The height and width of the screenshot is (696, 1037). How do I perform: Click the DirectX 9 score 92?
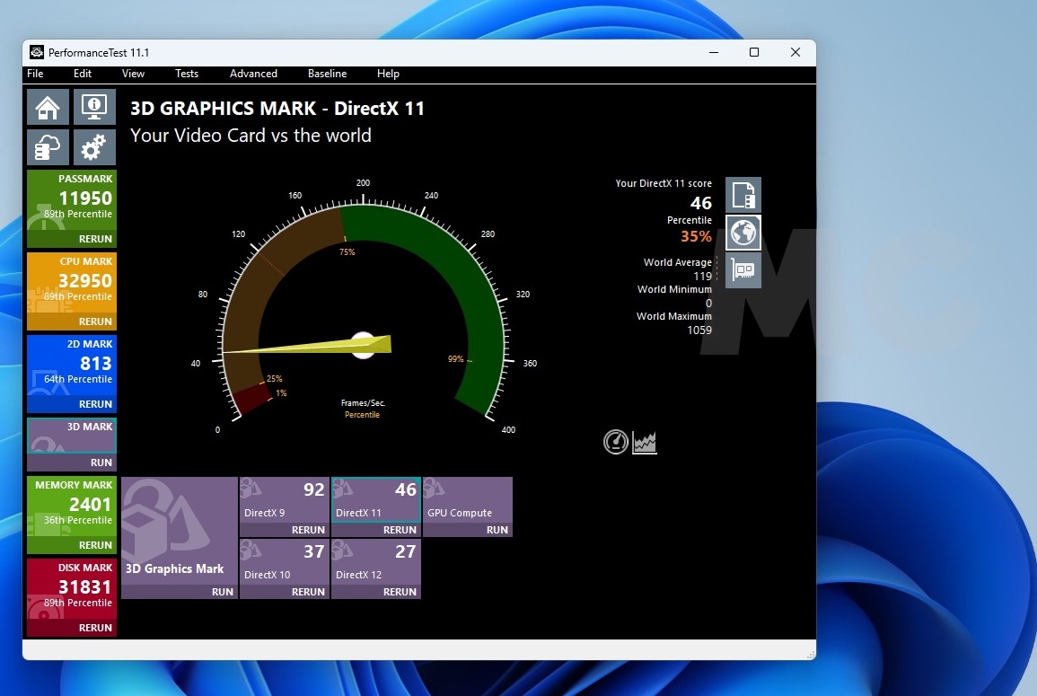314,489
